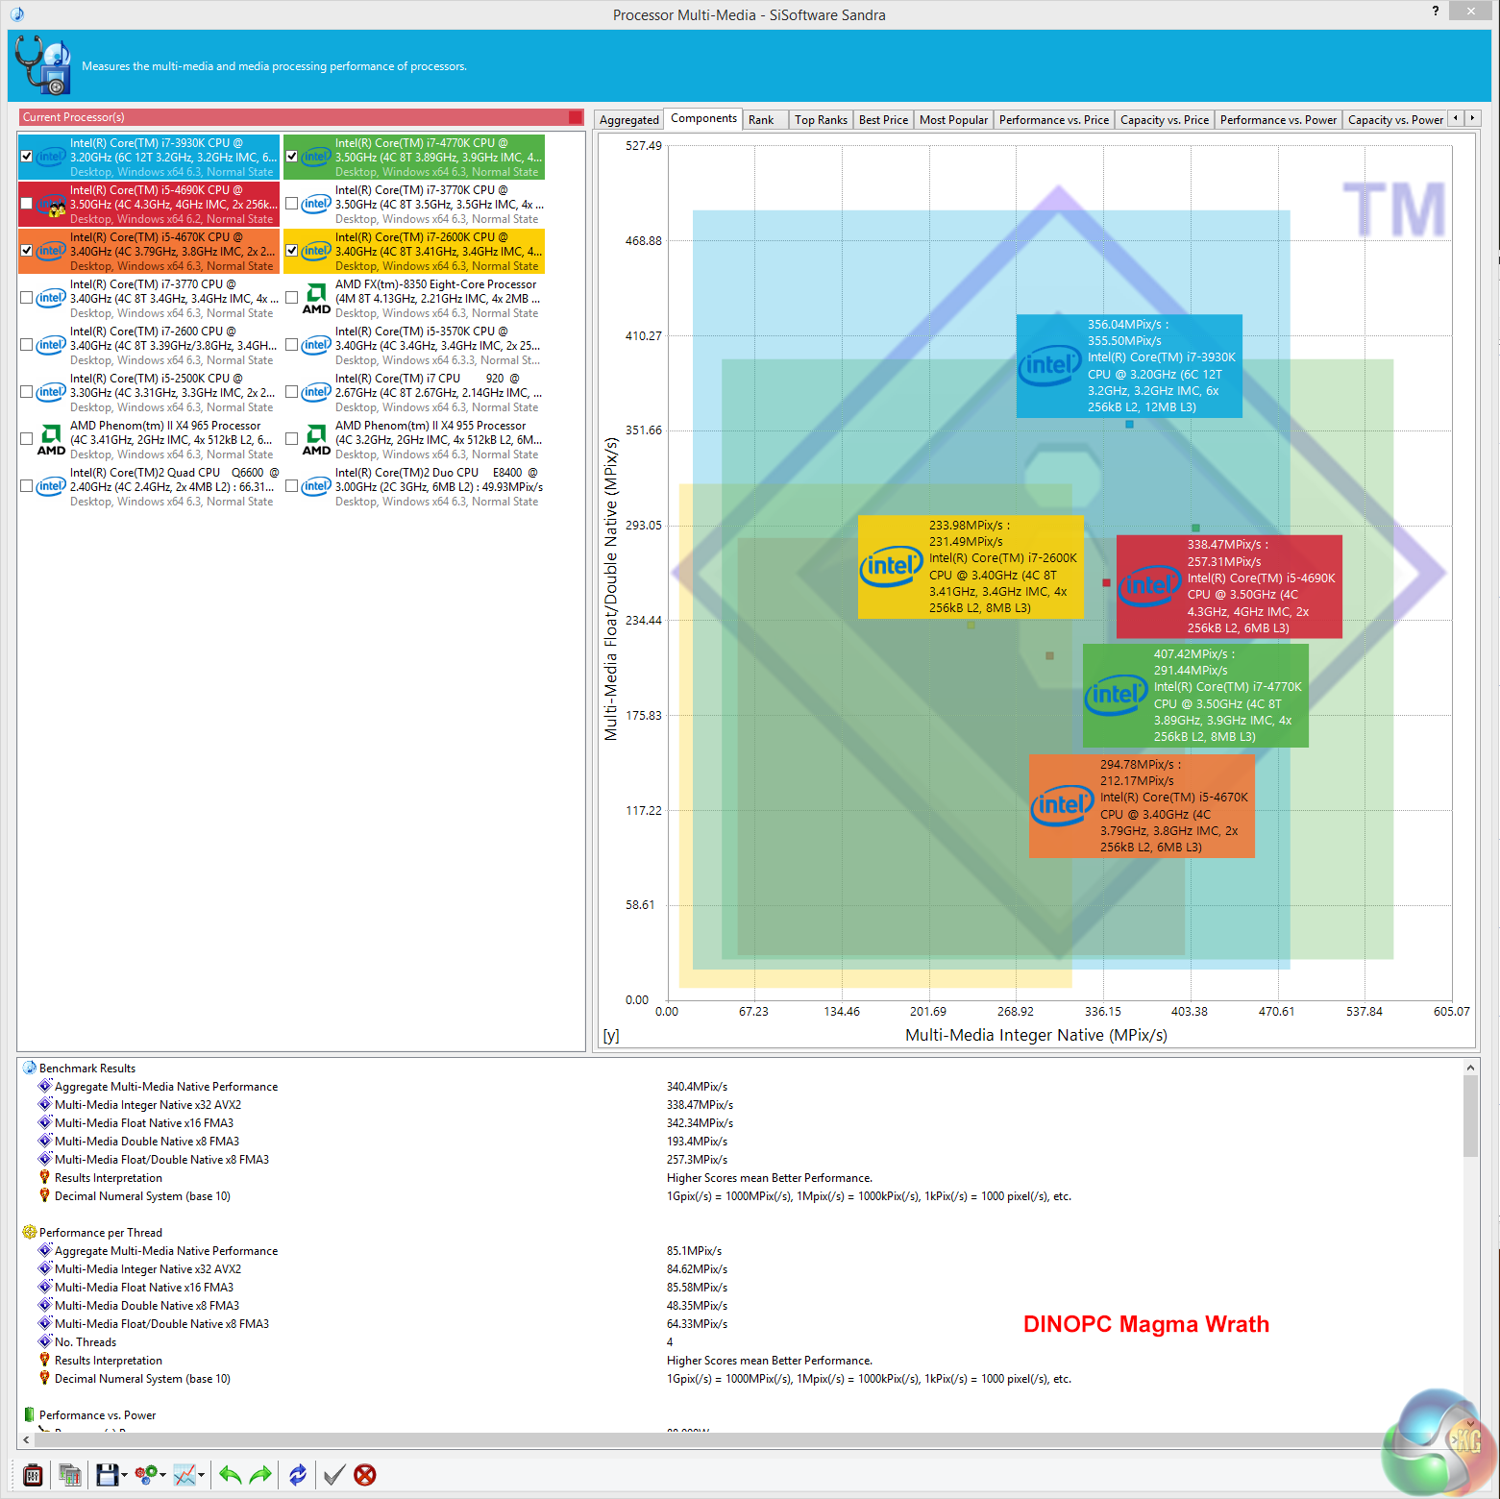Uncheck the i5-4670K processor checkbox

point(27,251)
